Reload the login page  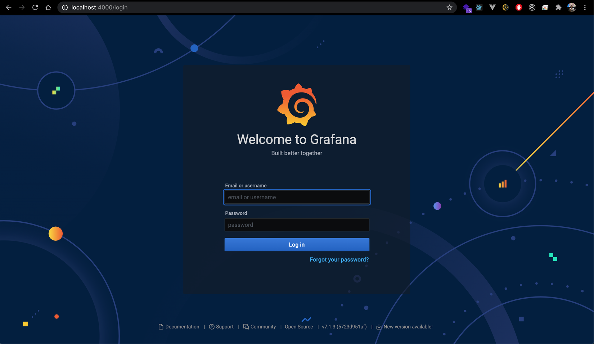pyautogui.click(x=35, y=7)
